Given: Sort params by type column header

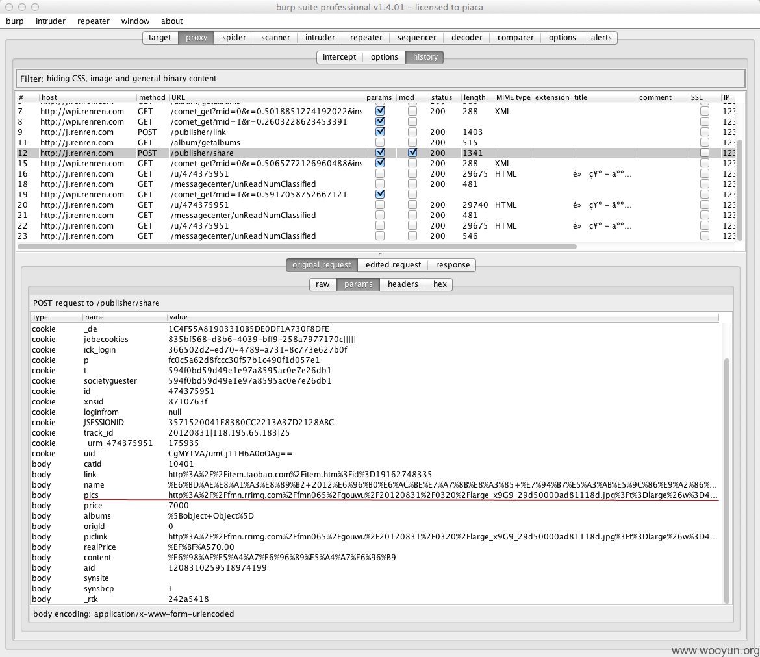Looking at the screenshot, I should pos(57,317).
